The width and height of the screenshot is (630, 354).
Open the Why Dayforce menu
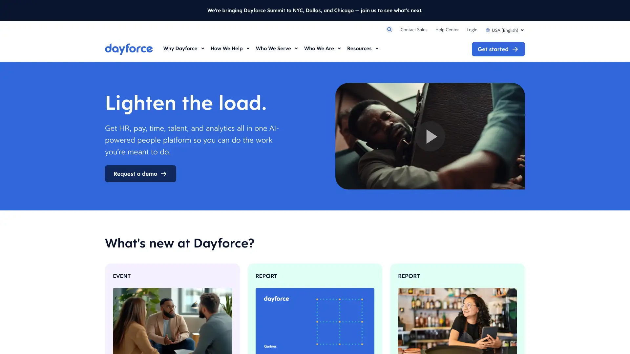point(184,49)
